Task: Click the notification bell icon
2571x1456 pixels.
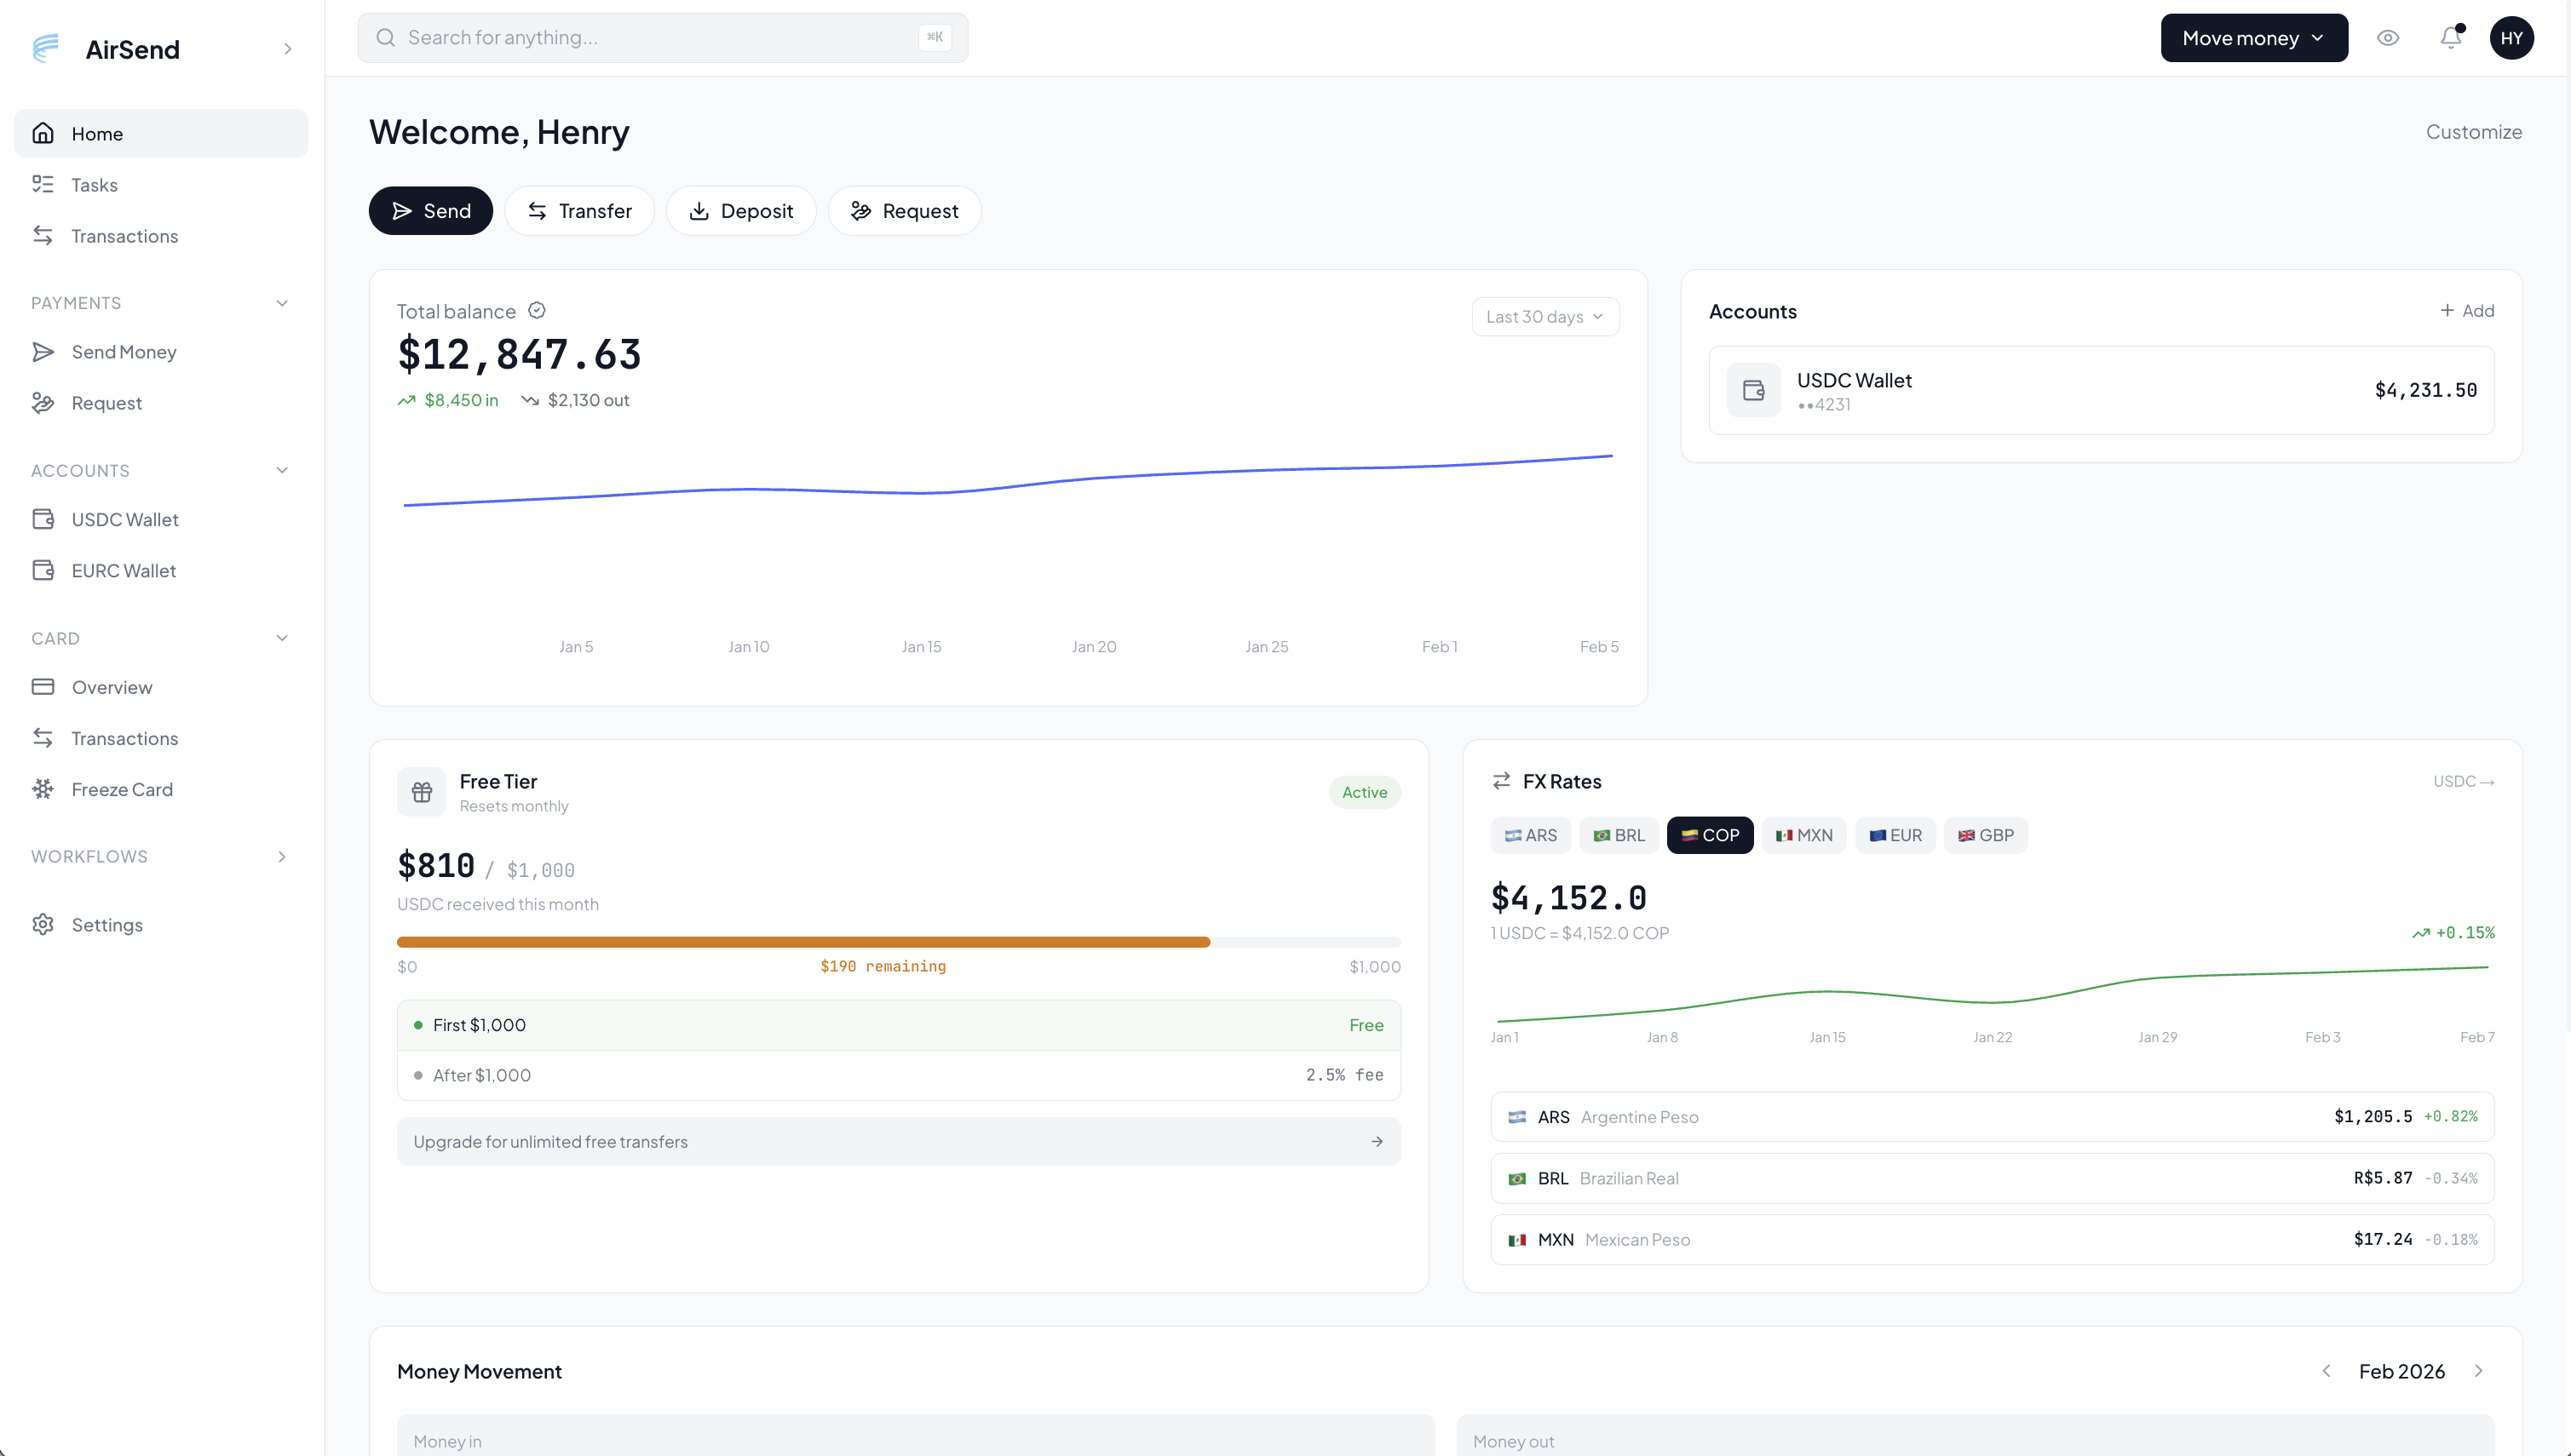Action: [x=2450, y=37]
